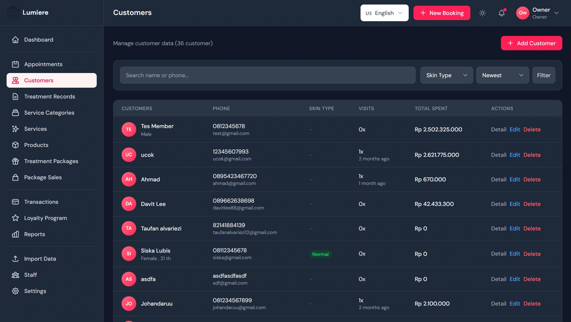
Task: Click email davitlee88@gmail.com
Action: [238, 208]
